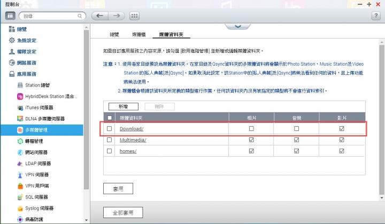Click the 網站伺服器 icon
The image size is (385, 224).
[20, 152]
